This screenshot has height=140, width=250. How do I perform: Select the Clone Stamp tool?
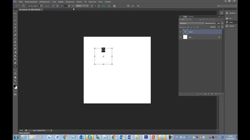15,42
